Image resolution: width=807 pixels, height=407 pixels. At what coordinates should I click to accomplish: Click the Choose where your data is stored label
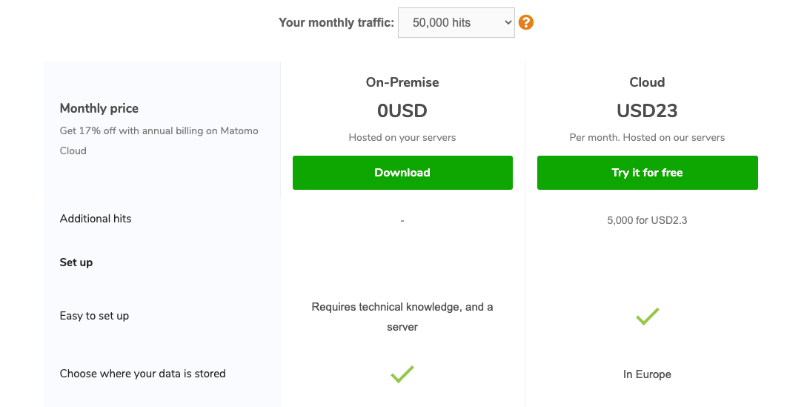[142, 374]
